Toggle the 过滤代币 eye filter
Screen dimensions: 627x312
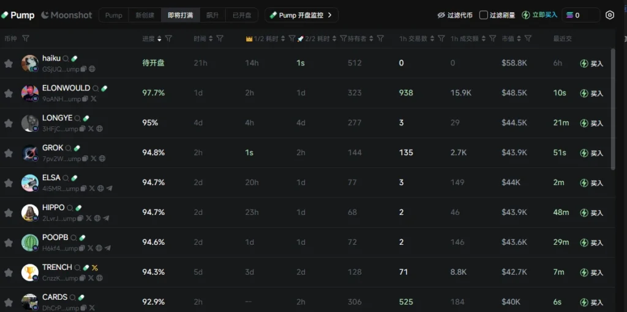pyautogui.click(x=454, y=15)
